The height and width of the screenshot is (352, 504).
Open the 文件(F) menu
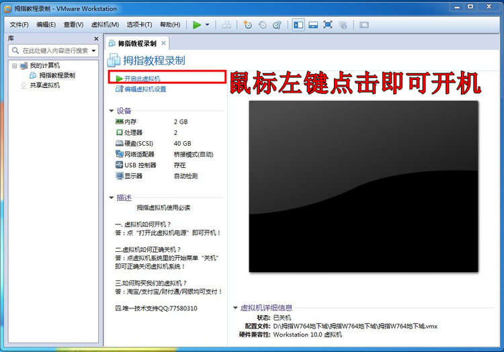[19, 25]
